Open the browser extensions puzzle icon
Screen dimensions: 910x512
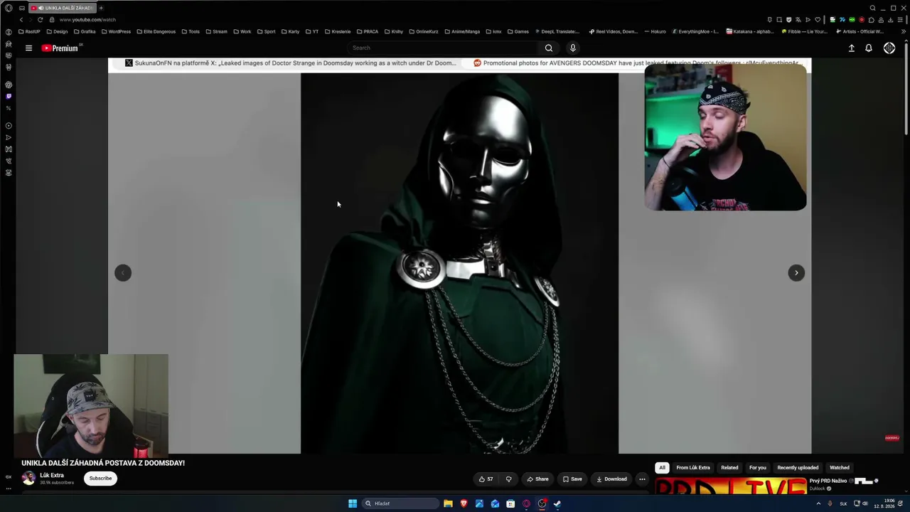point(872,20)
